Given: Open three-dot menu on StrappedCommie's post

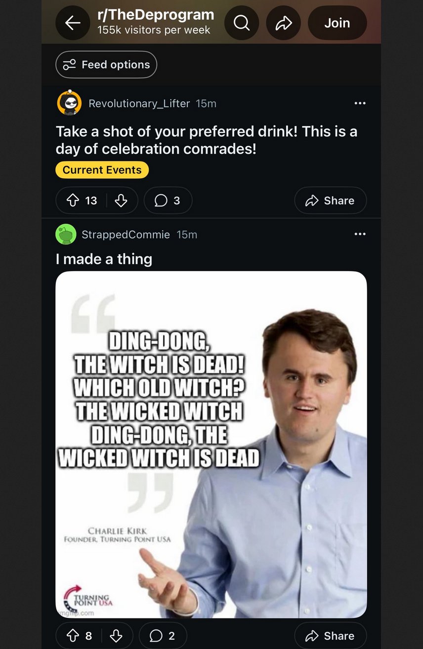Looking at the screenshot, I should pos(360,234).
